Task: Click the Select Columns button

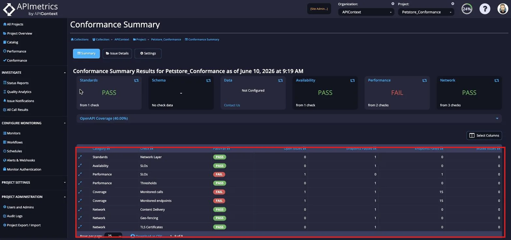Action: (484, 135)
